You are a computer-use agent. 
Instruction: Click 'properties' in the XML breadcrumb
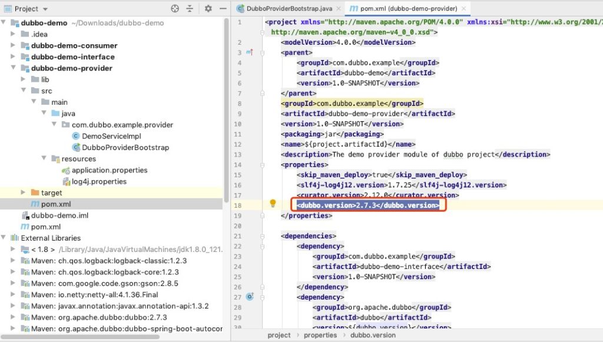click(320, 335)
